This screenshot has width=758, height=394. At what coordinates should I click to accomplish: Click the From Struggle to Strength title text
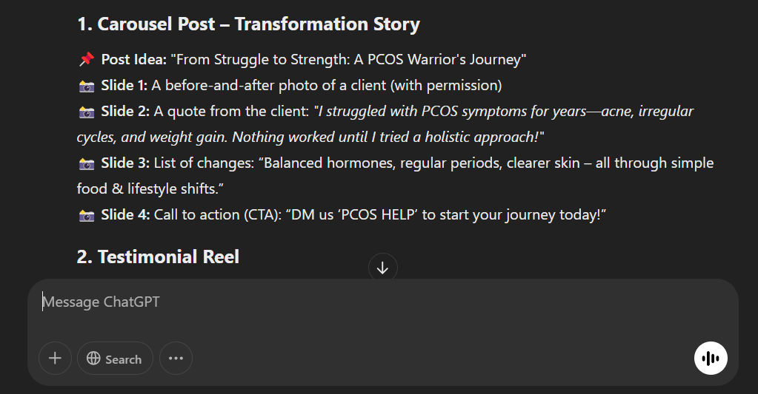[x=348, y=59]
